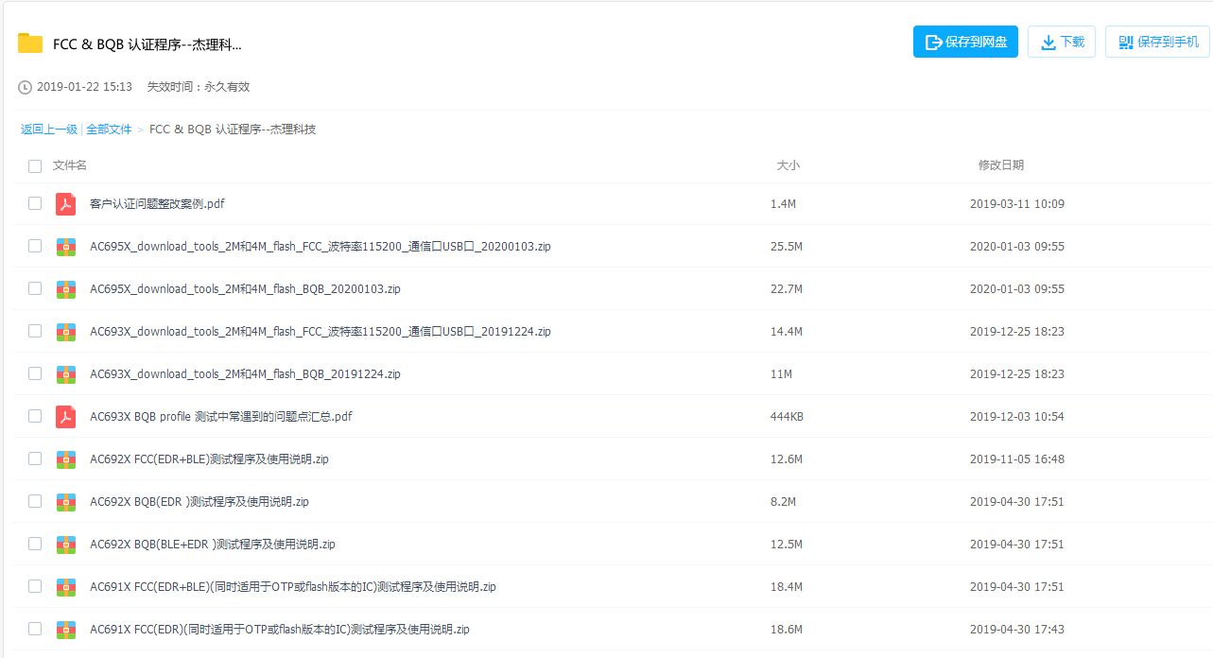1213x658 pixels.
Task: Click the zip icon for AC695X BQB 20200103 archive
Action: click(65, 288)
